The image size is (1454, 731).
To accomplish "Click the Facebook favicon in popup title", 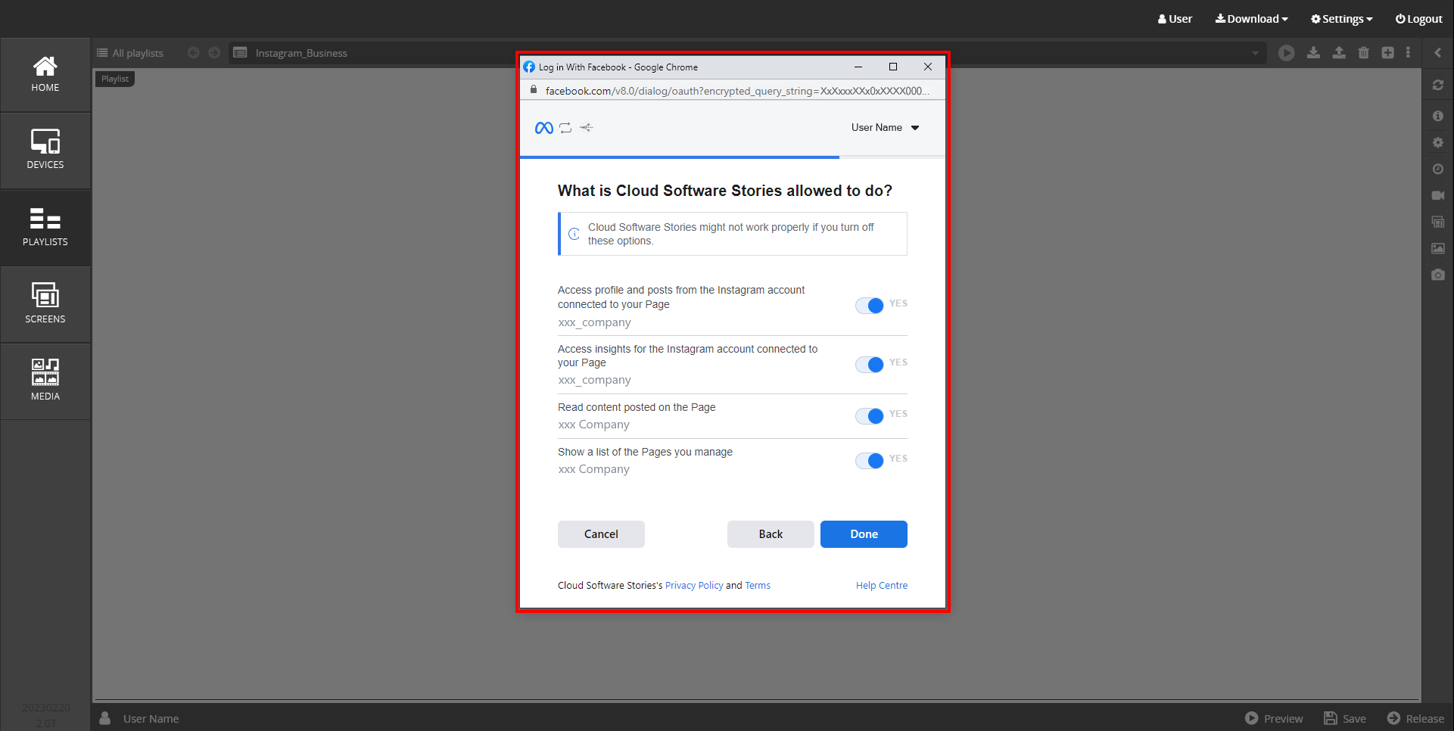I will [529, 67].
